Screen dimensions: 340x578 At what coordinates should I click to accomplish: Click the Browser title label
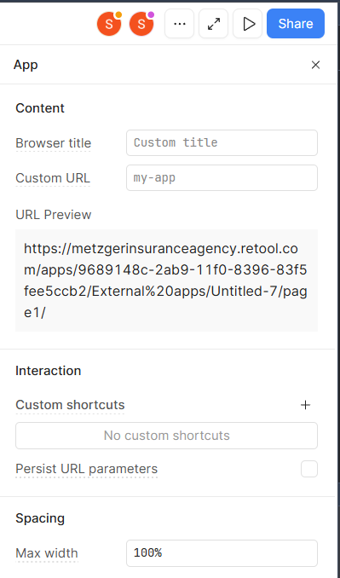(x=54, y=143)
